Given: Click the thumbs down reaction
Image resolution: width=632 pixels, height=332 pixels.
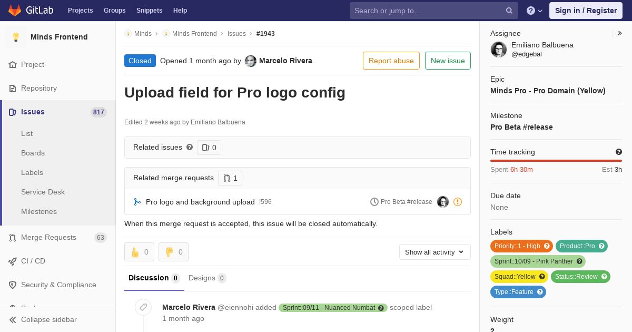Looking at the screenshot, I should pyautogui.click(x=173, y=252).
